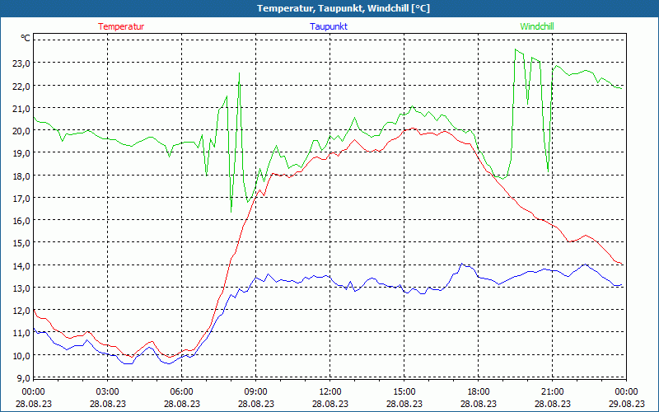Screen dimensions: 659x412
Task: Click the '12,0' y-axis value
Action: 21,311
